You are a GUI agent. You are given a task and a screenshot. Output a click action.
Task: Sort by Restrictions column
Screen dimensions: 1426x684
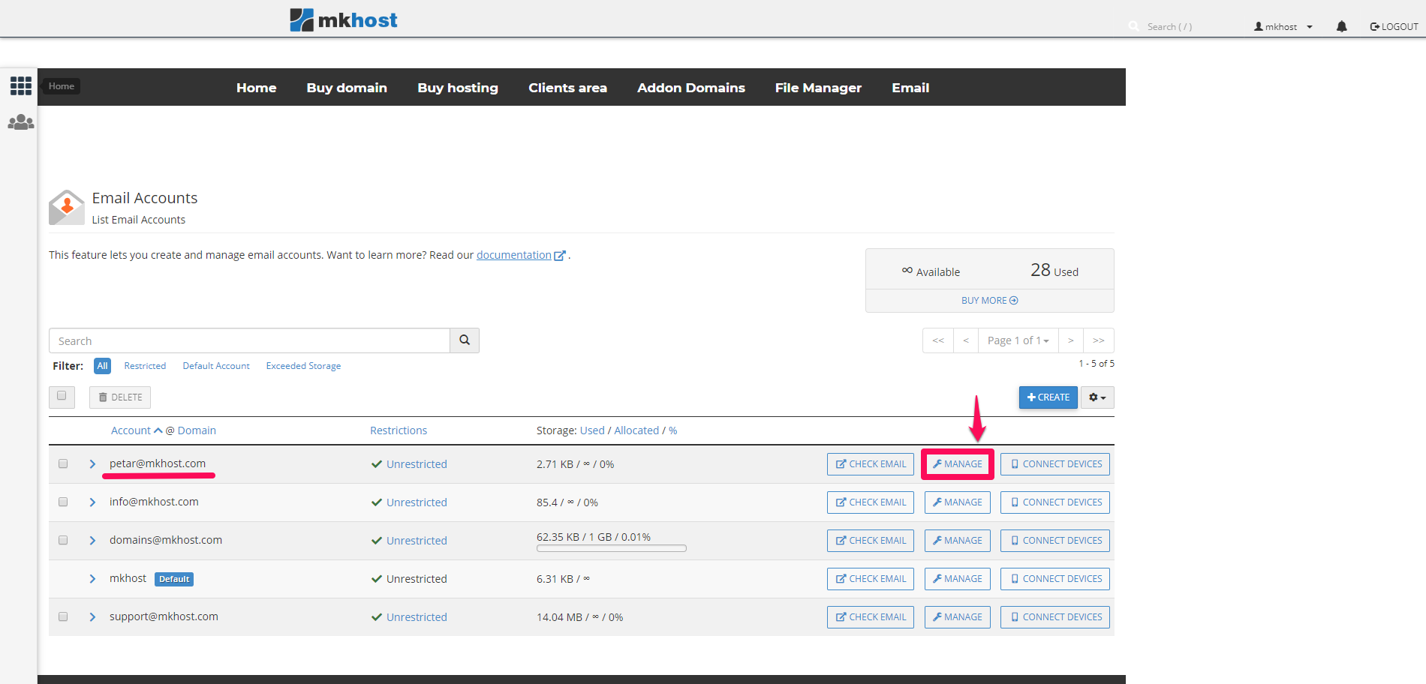click(x=399, y=430)
